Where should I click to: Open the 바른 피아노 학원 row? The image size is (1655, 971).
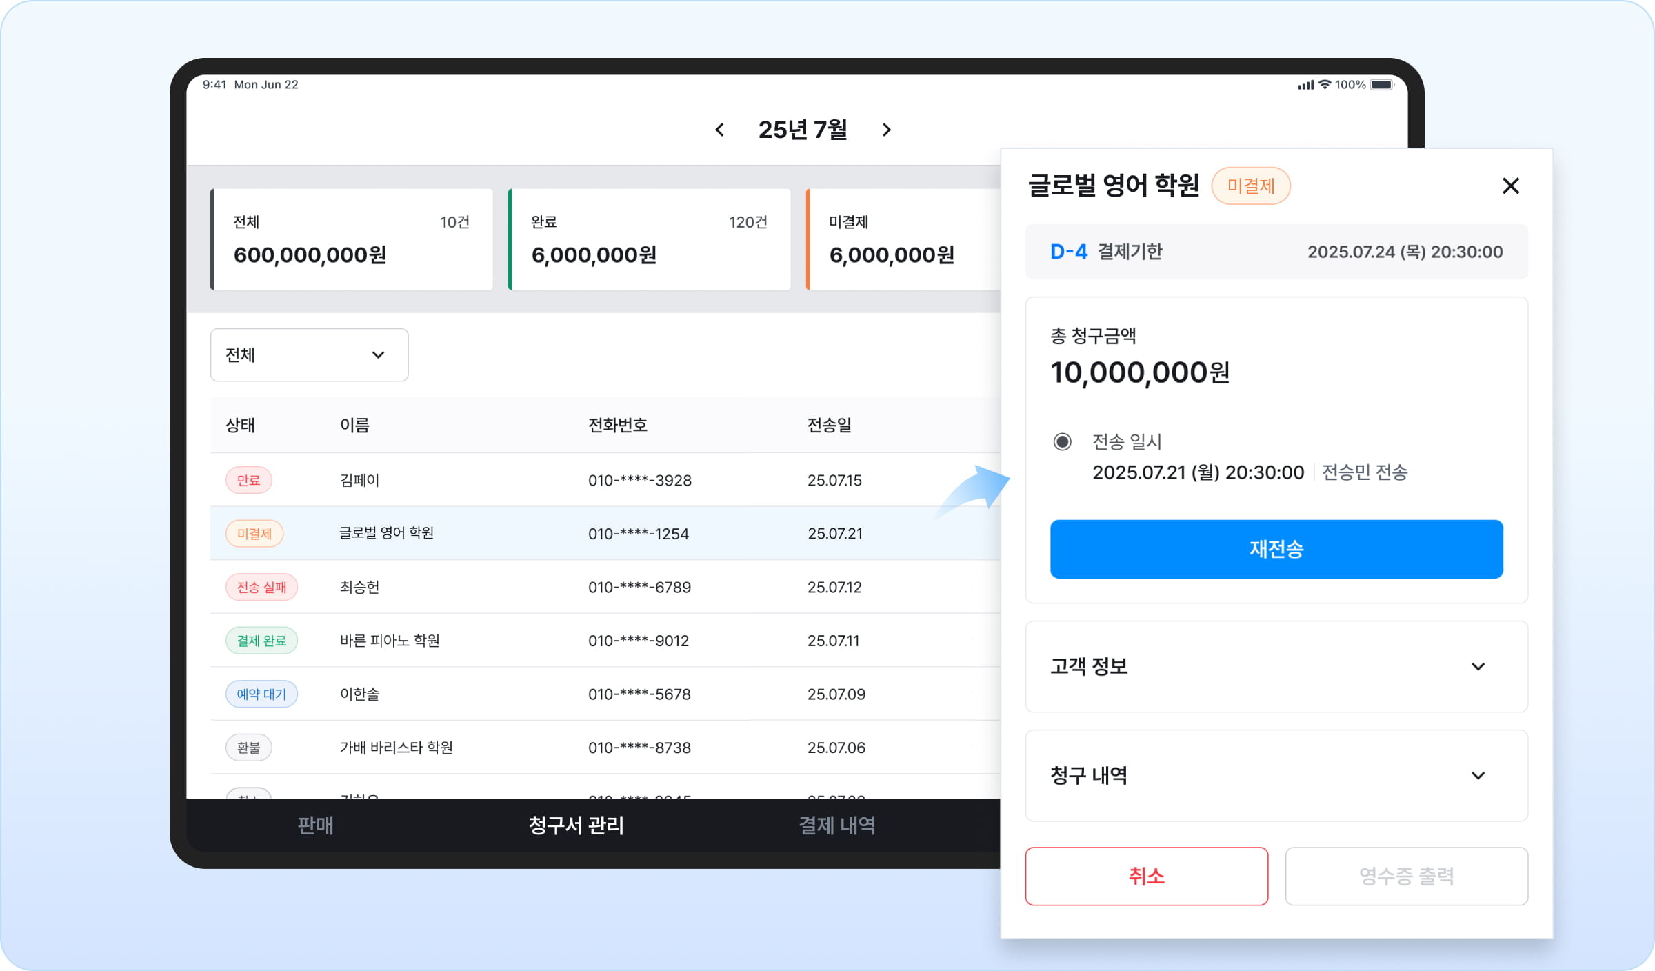605,640
